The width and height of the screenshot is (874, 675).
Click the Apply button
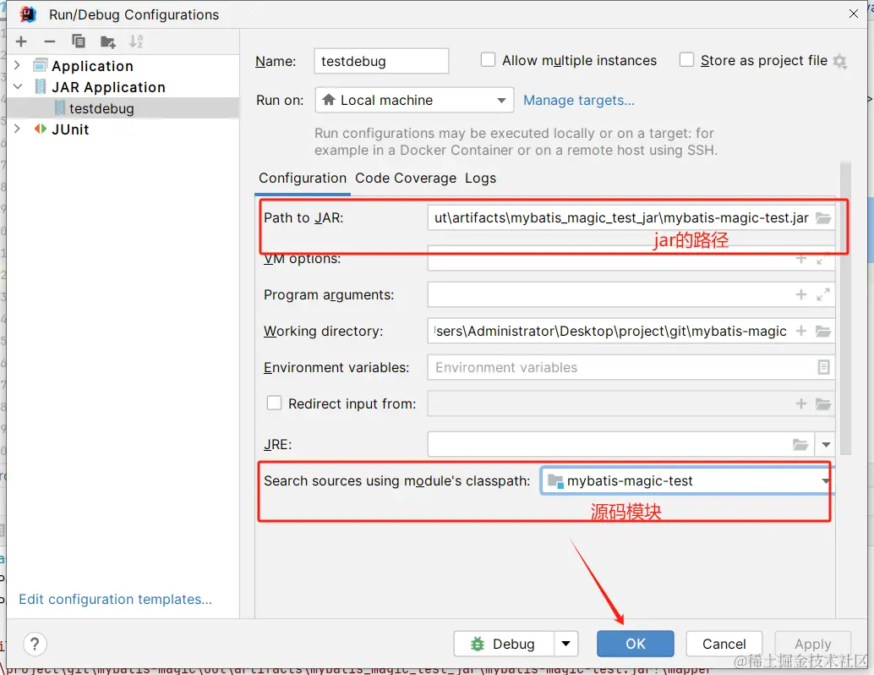(812, 644)
